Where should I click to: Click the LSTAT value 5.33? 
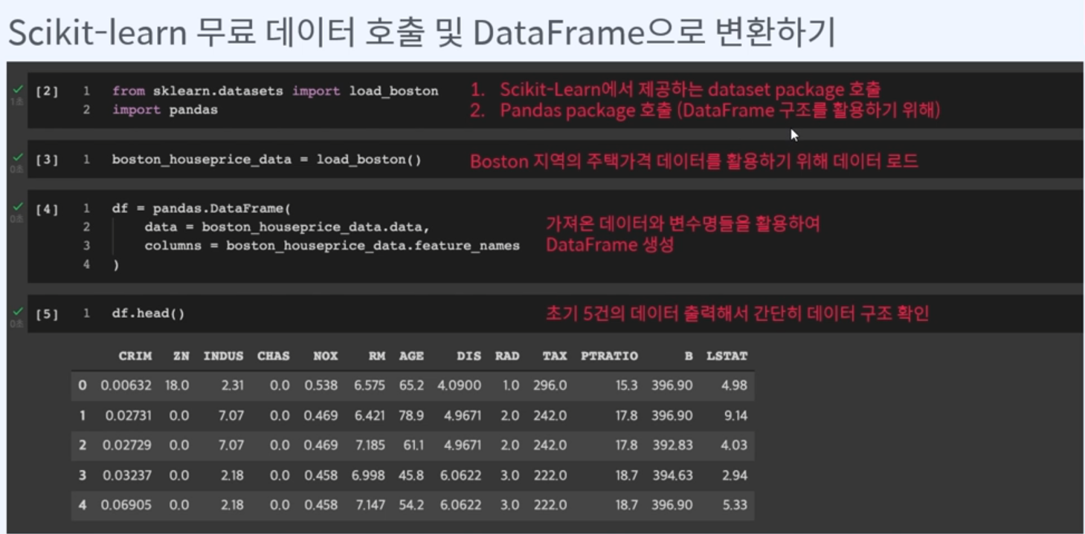[x=735, y=505]
